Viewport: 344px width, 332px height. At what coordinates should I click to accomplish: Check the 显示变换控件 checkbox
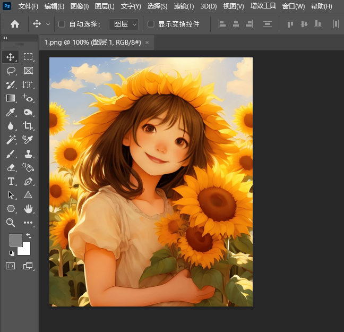(151, 24)
